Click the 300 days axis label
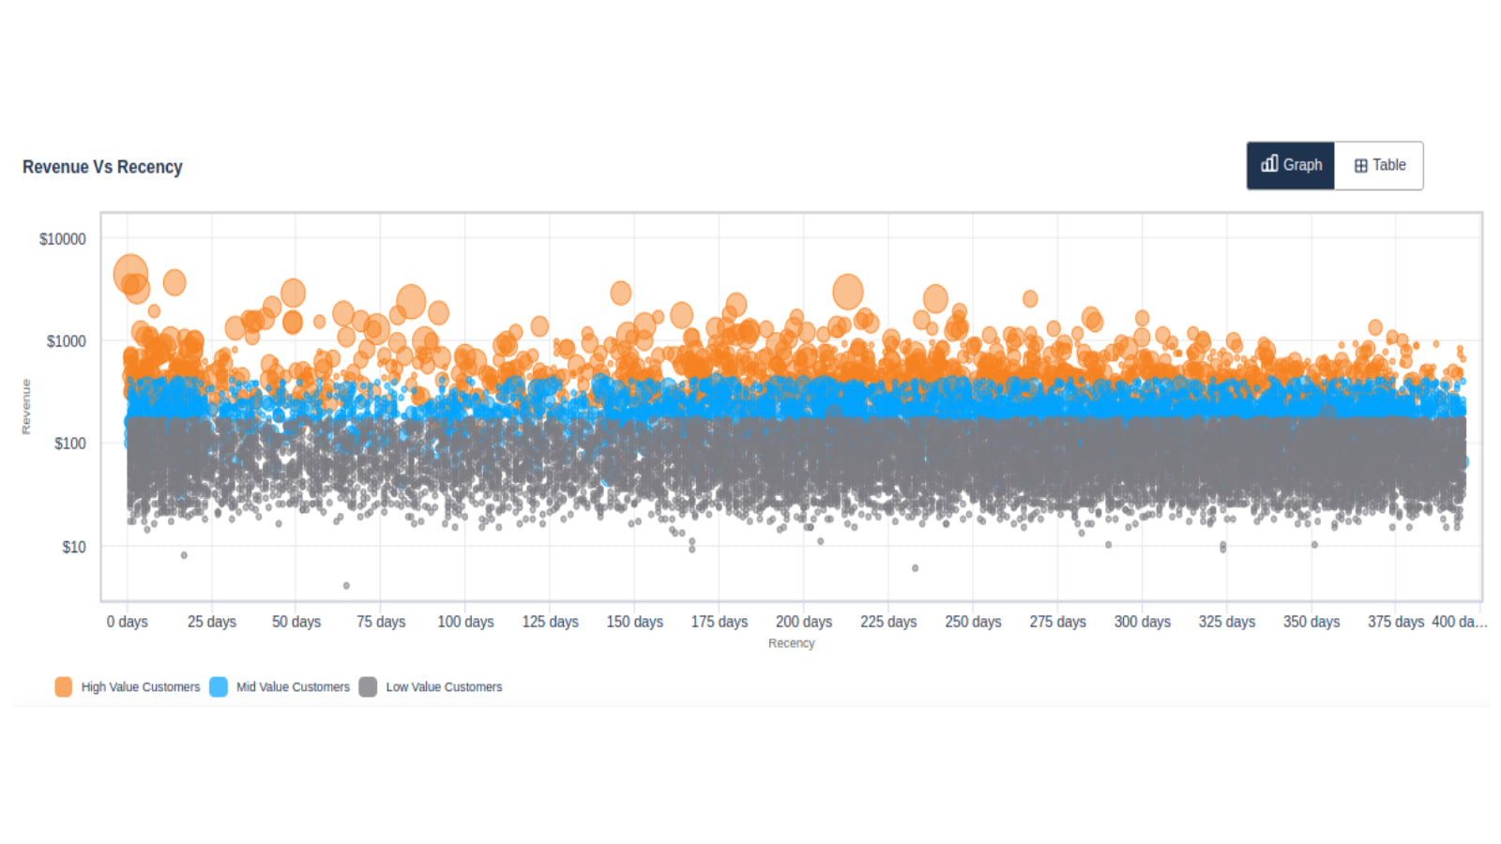Image resolution: width=1501 pixels, height=844 pixels. pos(1142,622)
